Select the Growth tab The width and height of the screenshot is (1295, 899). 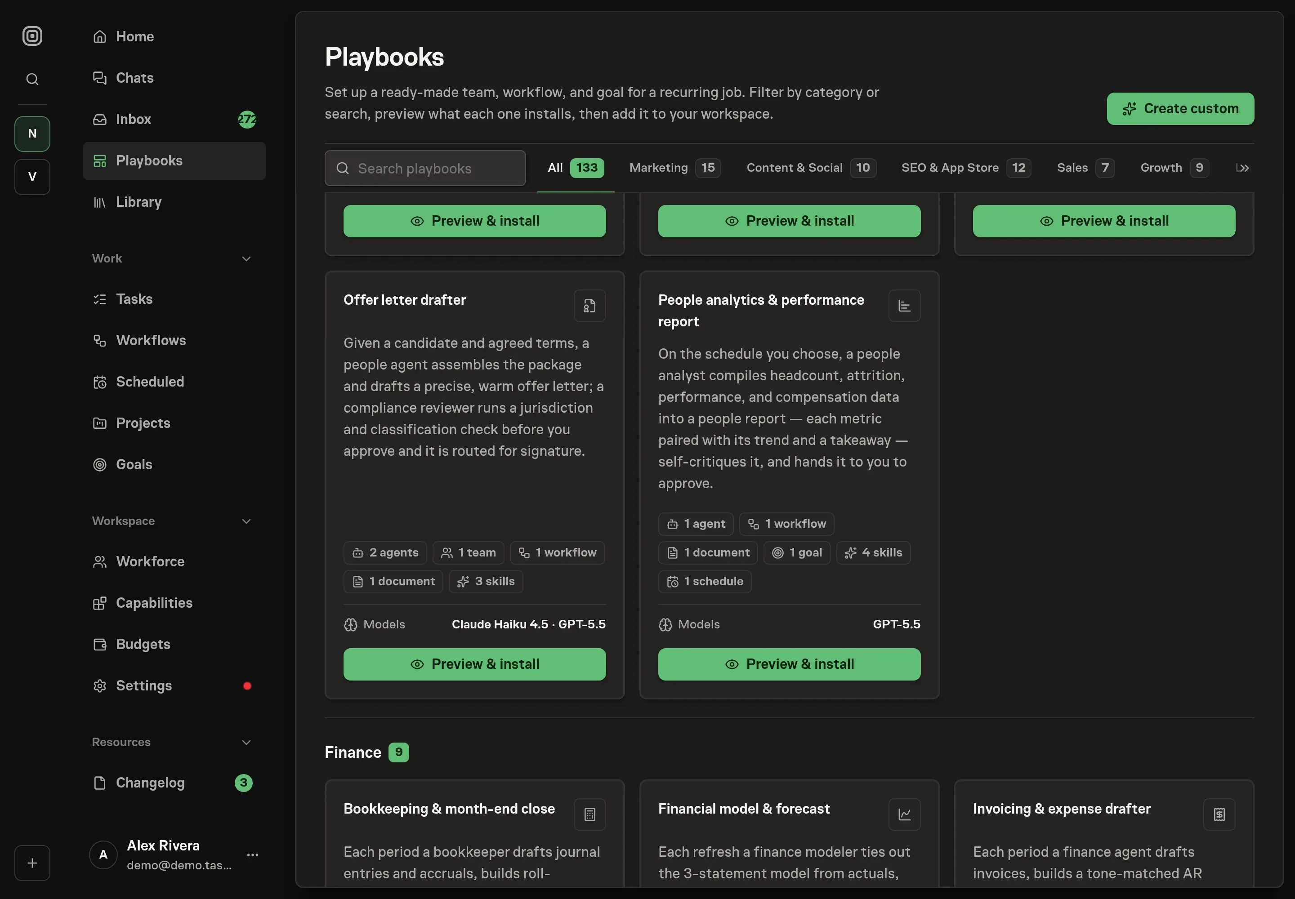[1174, 168]
